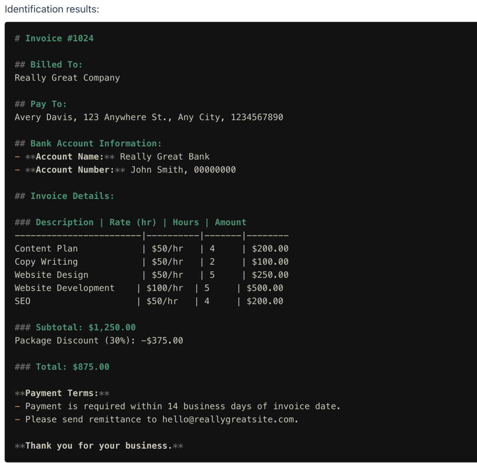Viewport: 477px width, 463px height.
Task: Click the Subtotal $1,250.00 line
Action: click(x=75, y=327)
